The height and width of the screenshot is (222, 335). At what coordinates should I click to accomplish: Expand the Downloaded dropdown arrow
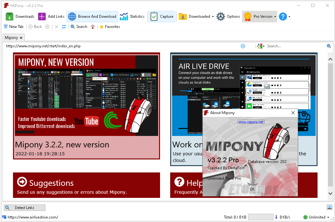tap(213, 17)
